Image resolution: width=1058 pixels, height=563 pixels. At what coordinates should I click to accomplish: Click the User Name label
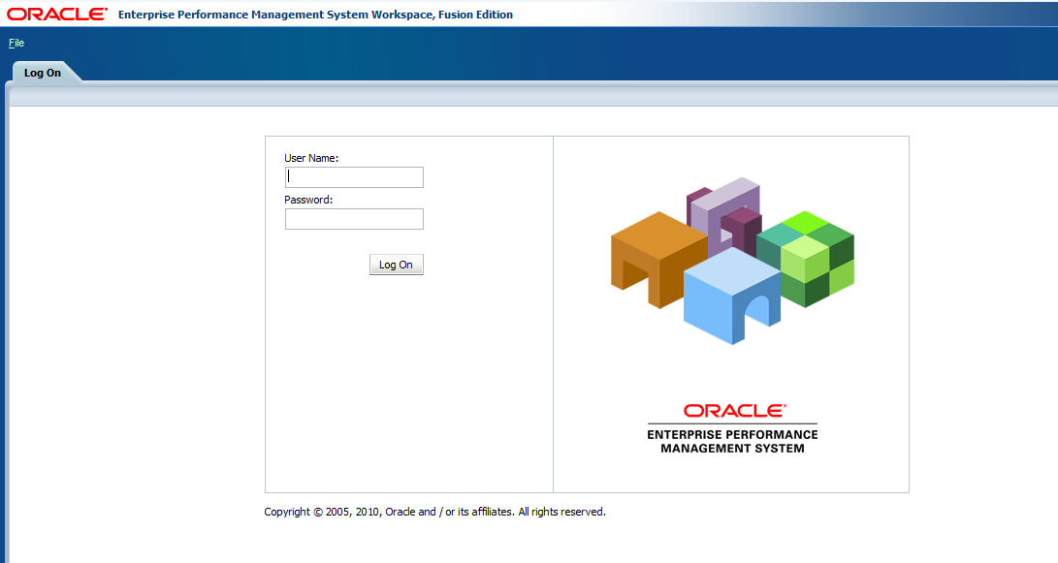point(308,157)
